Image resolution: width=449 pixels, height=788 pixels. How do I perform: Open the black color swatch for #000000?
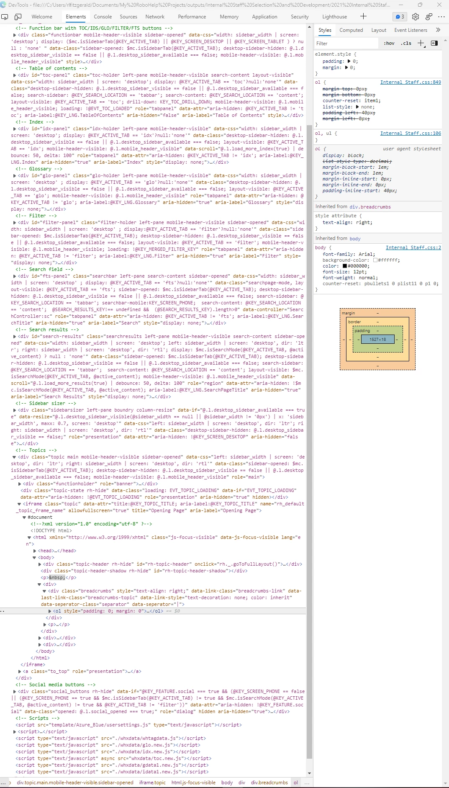pos(345,266)
